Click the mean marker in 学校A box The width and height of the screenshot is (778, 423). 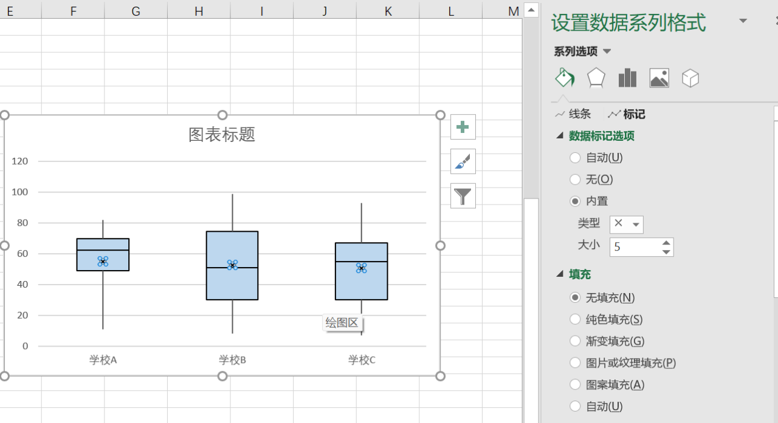click(x=103, y=261)
